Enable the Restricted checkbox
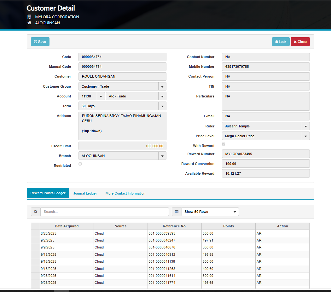Screen dimensions: 331x292 tap(80, 164)
